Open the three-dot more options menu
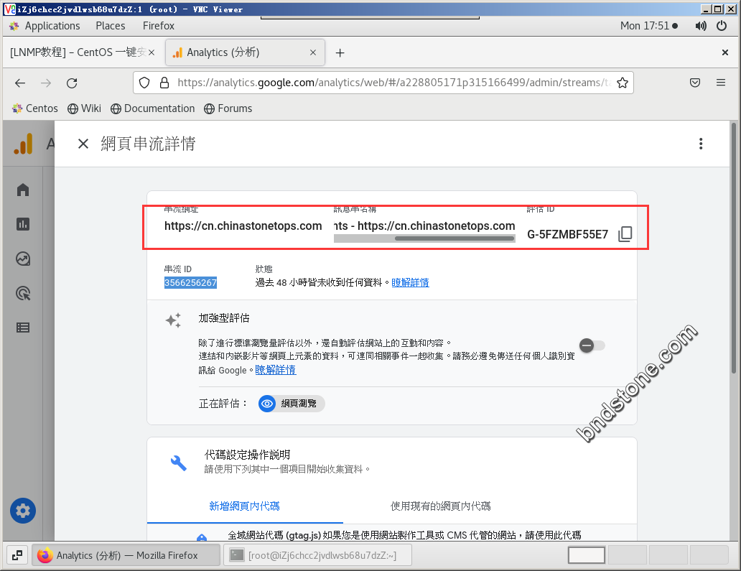The width and height of the screenshot is (741, 571). [x=700, y=144]
